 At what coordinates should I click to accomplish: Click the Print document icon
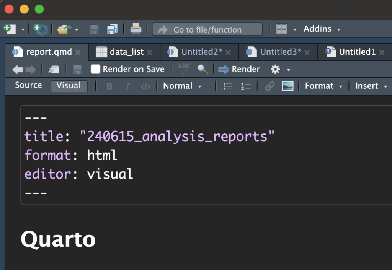(136, 29)
